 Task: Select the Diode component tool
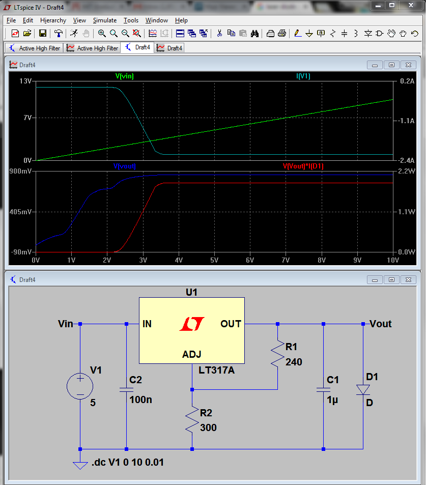click(x=368, y=33)
